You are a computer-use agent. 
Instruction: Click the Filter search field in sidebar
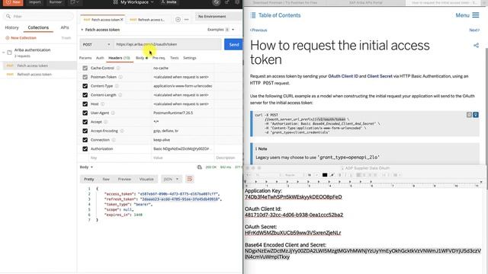click(x=38, y=16)
